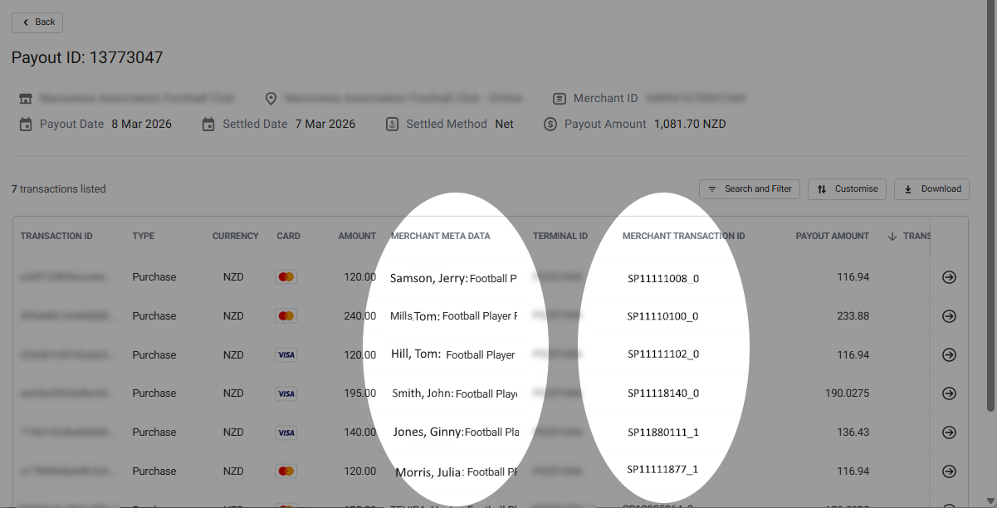The width and height of the screenshot is (997, 508).
Task: Click Mastercard icon in 240.00 row
Action: click(x=286, y=316)
